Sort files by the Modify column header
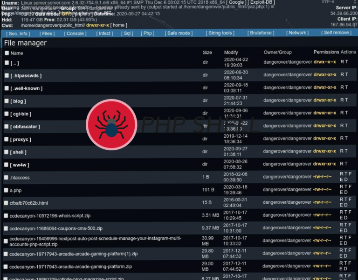The image size is (358, 280). [x=231, y=53]
